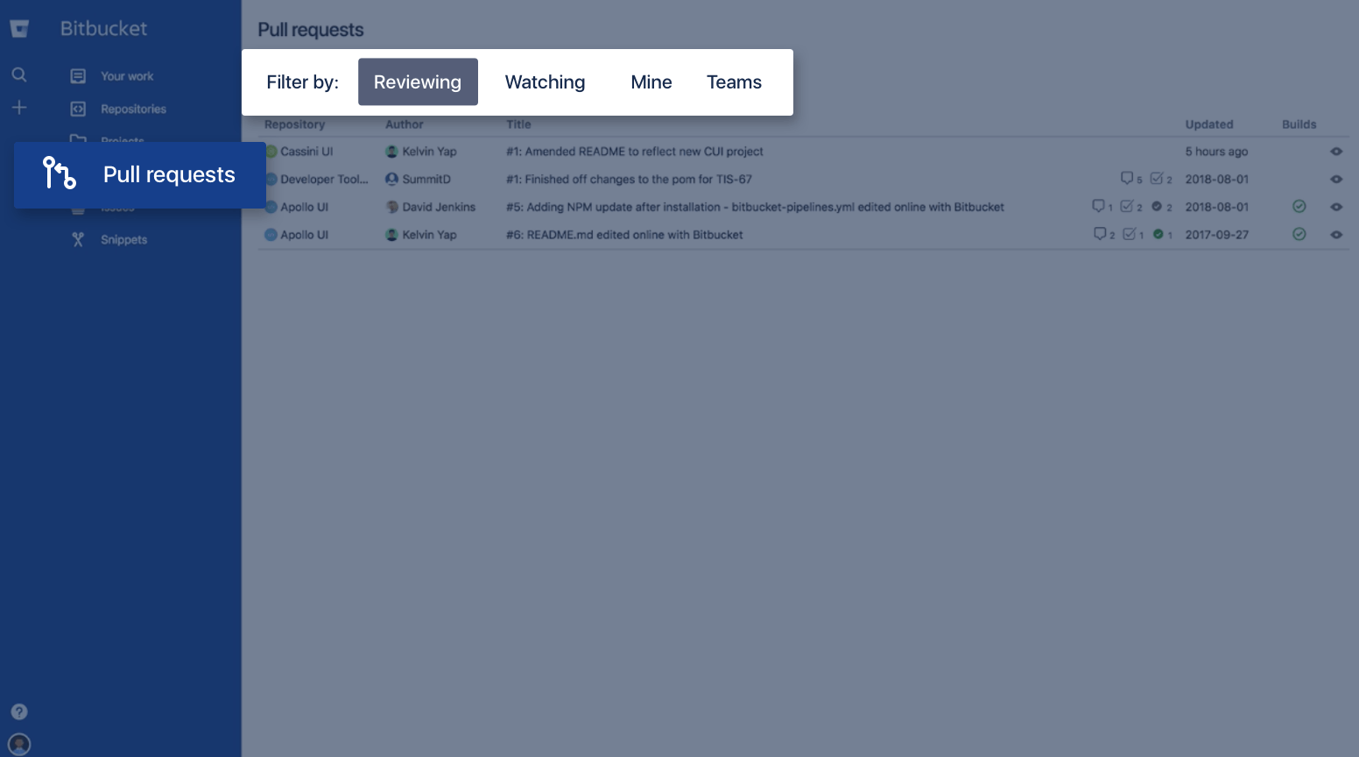1359x757 pixels.
Task: Toggle watching on Apollo UI #6
Action: coord(1336,235)
